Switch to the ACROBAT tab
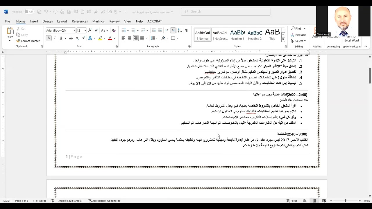The image size is (372, 209). [x=155, y=21]
